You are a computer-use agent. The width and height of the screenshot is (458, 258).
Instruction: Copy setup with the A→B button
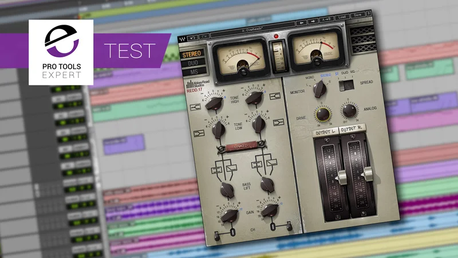(326, 19)
